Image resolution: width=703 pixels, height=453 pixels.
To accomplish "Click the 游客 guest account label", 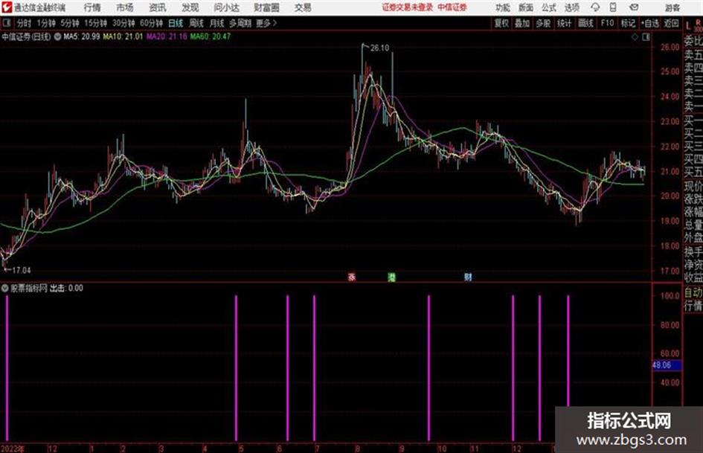I will coord(672,7).
